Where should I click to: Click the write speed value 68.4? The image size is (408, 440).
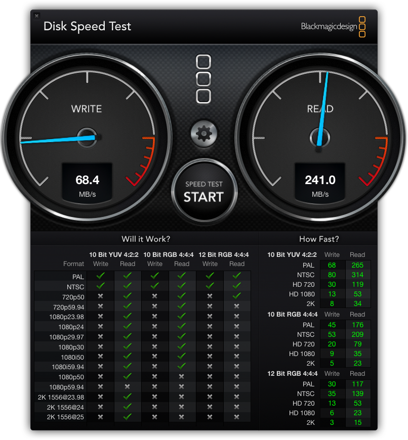click(88, 180)
